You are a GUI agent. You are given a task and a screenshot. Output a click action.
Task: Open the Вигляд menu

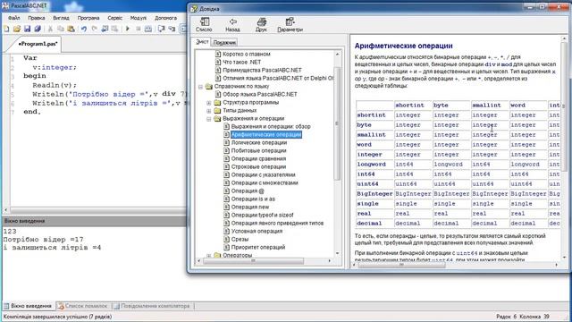(x=61, y=18)
